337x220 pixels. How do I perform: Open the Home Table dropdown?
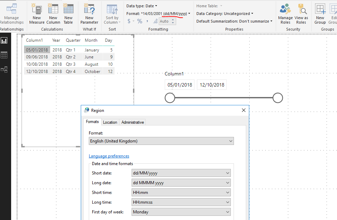[x=209, y=6]
